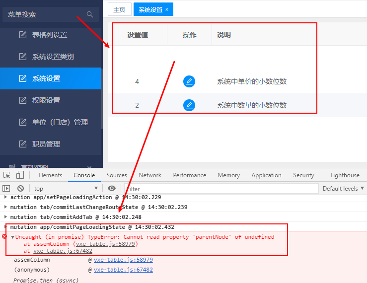Image resolution: width=367 pixels, height=283 pixels.
Task: Click the setting value cell 4
Action: click(137, 81)
